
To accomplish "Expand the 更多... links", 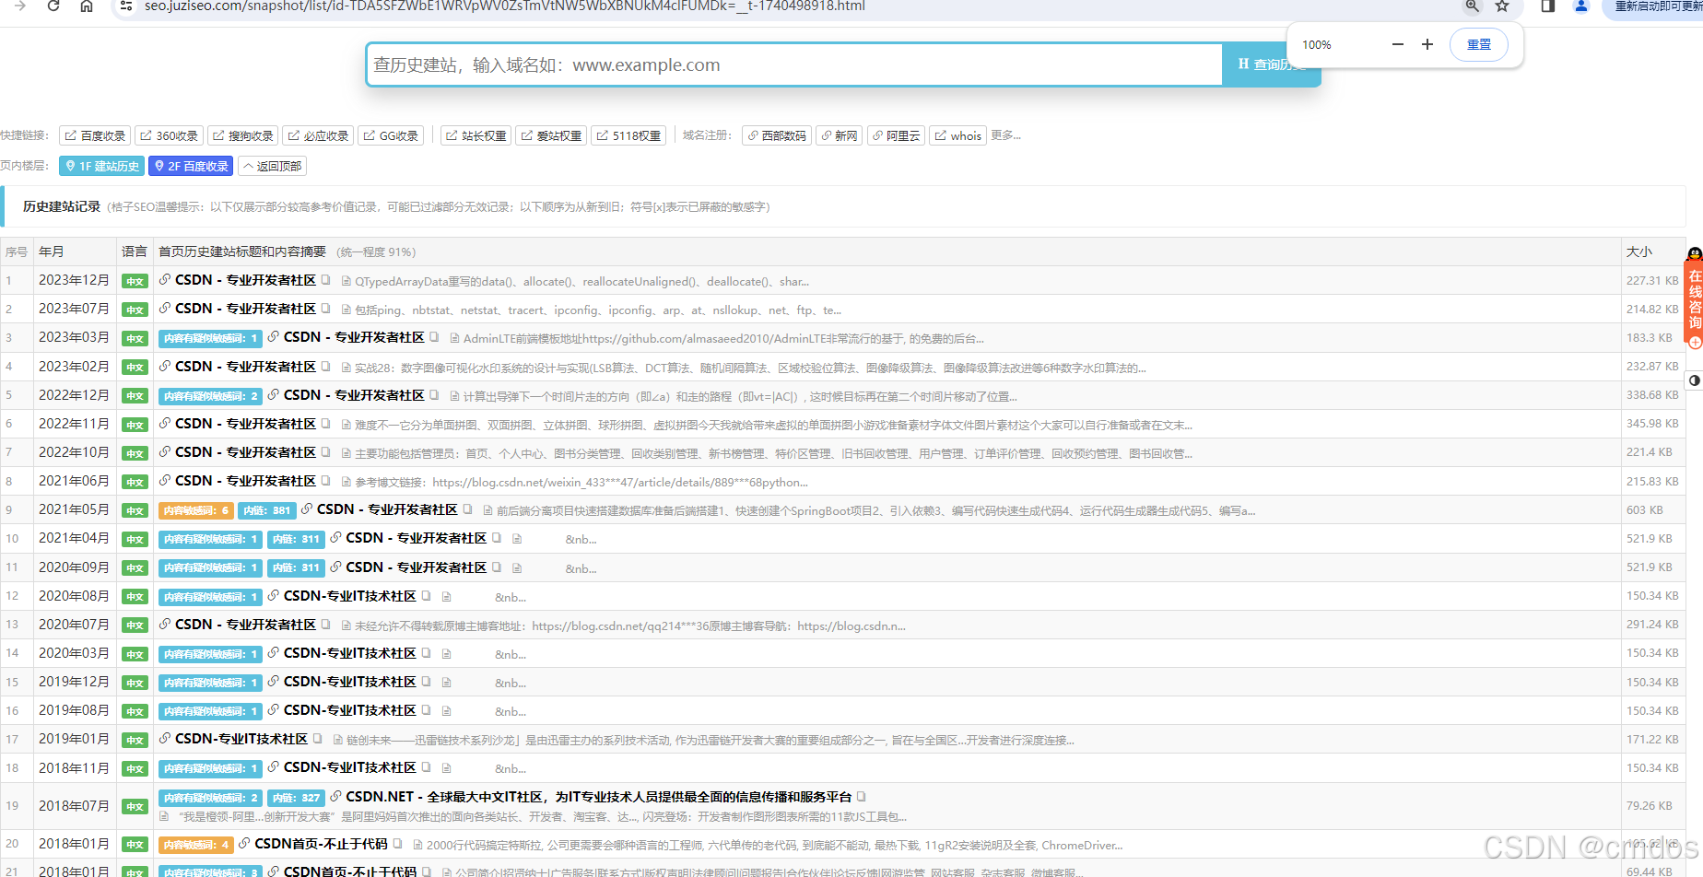I will 1005,135.
